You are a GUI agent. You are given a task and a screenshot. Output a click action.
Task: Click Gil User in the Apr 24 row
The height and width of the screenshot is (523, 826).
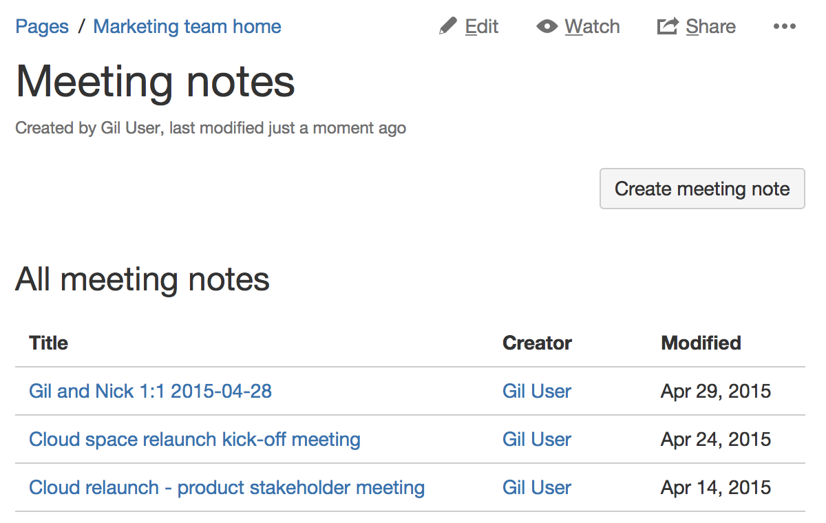coord(537,439)
